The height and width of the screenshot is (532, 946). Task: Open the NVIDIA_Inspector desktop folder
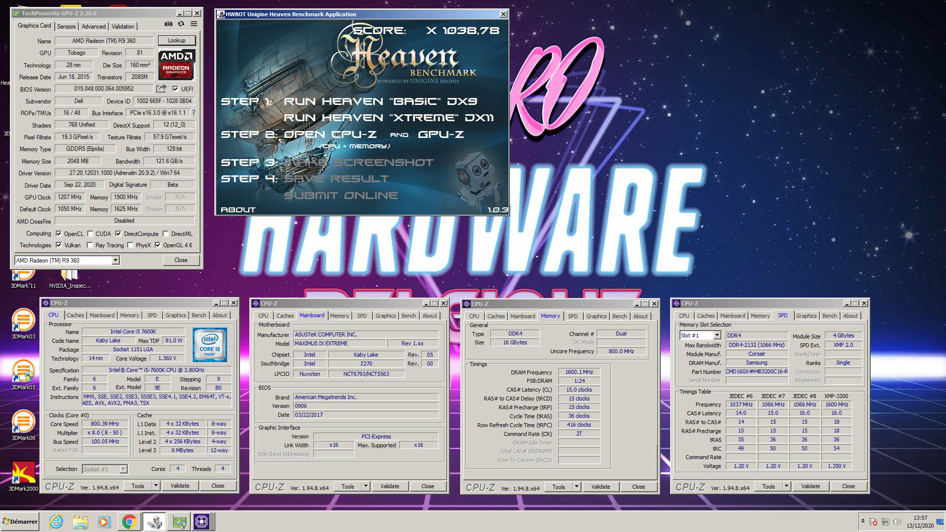[70, 280]
